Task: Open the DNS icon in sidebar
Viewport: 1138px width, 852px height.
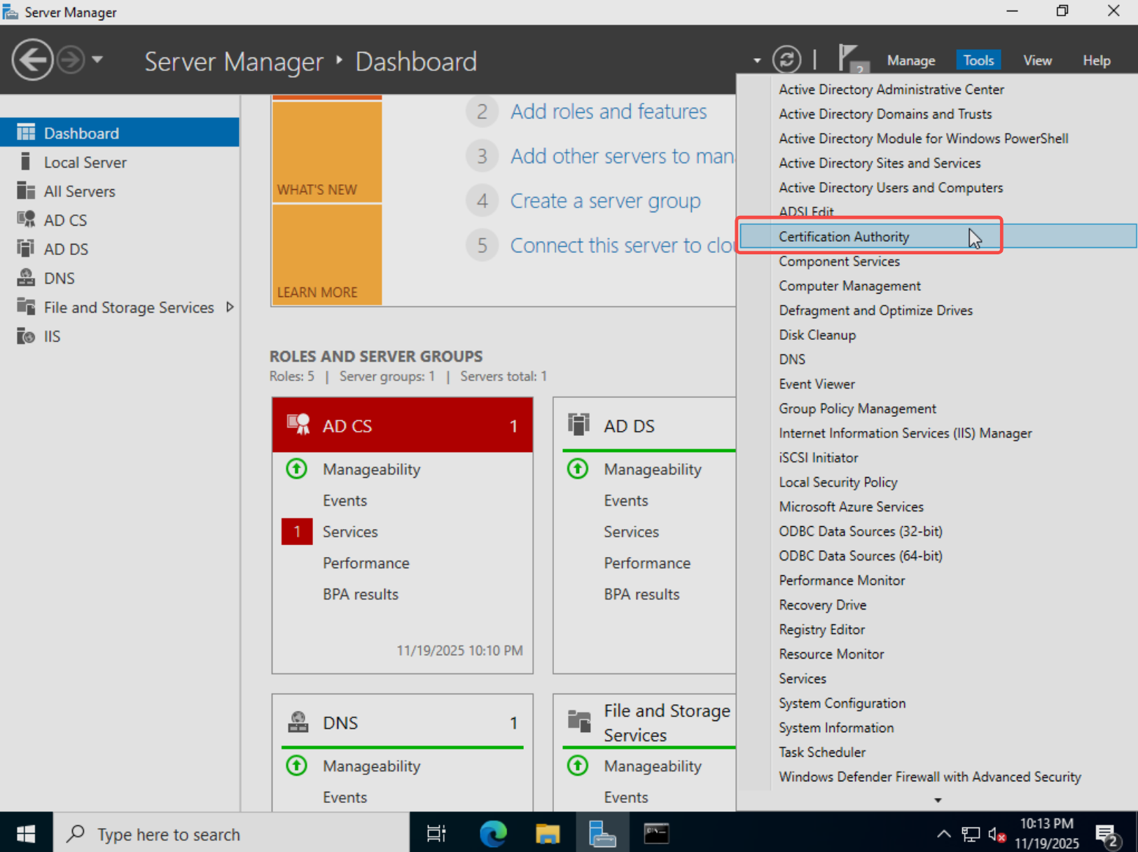Action: (26, 278)
